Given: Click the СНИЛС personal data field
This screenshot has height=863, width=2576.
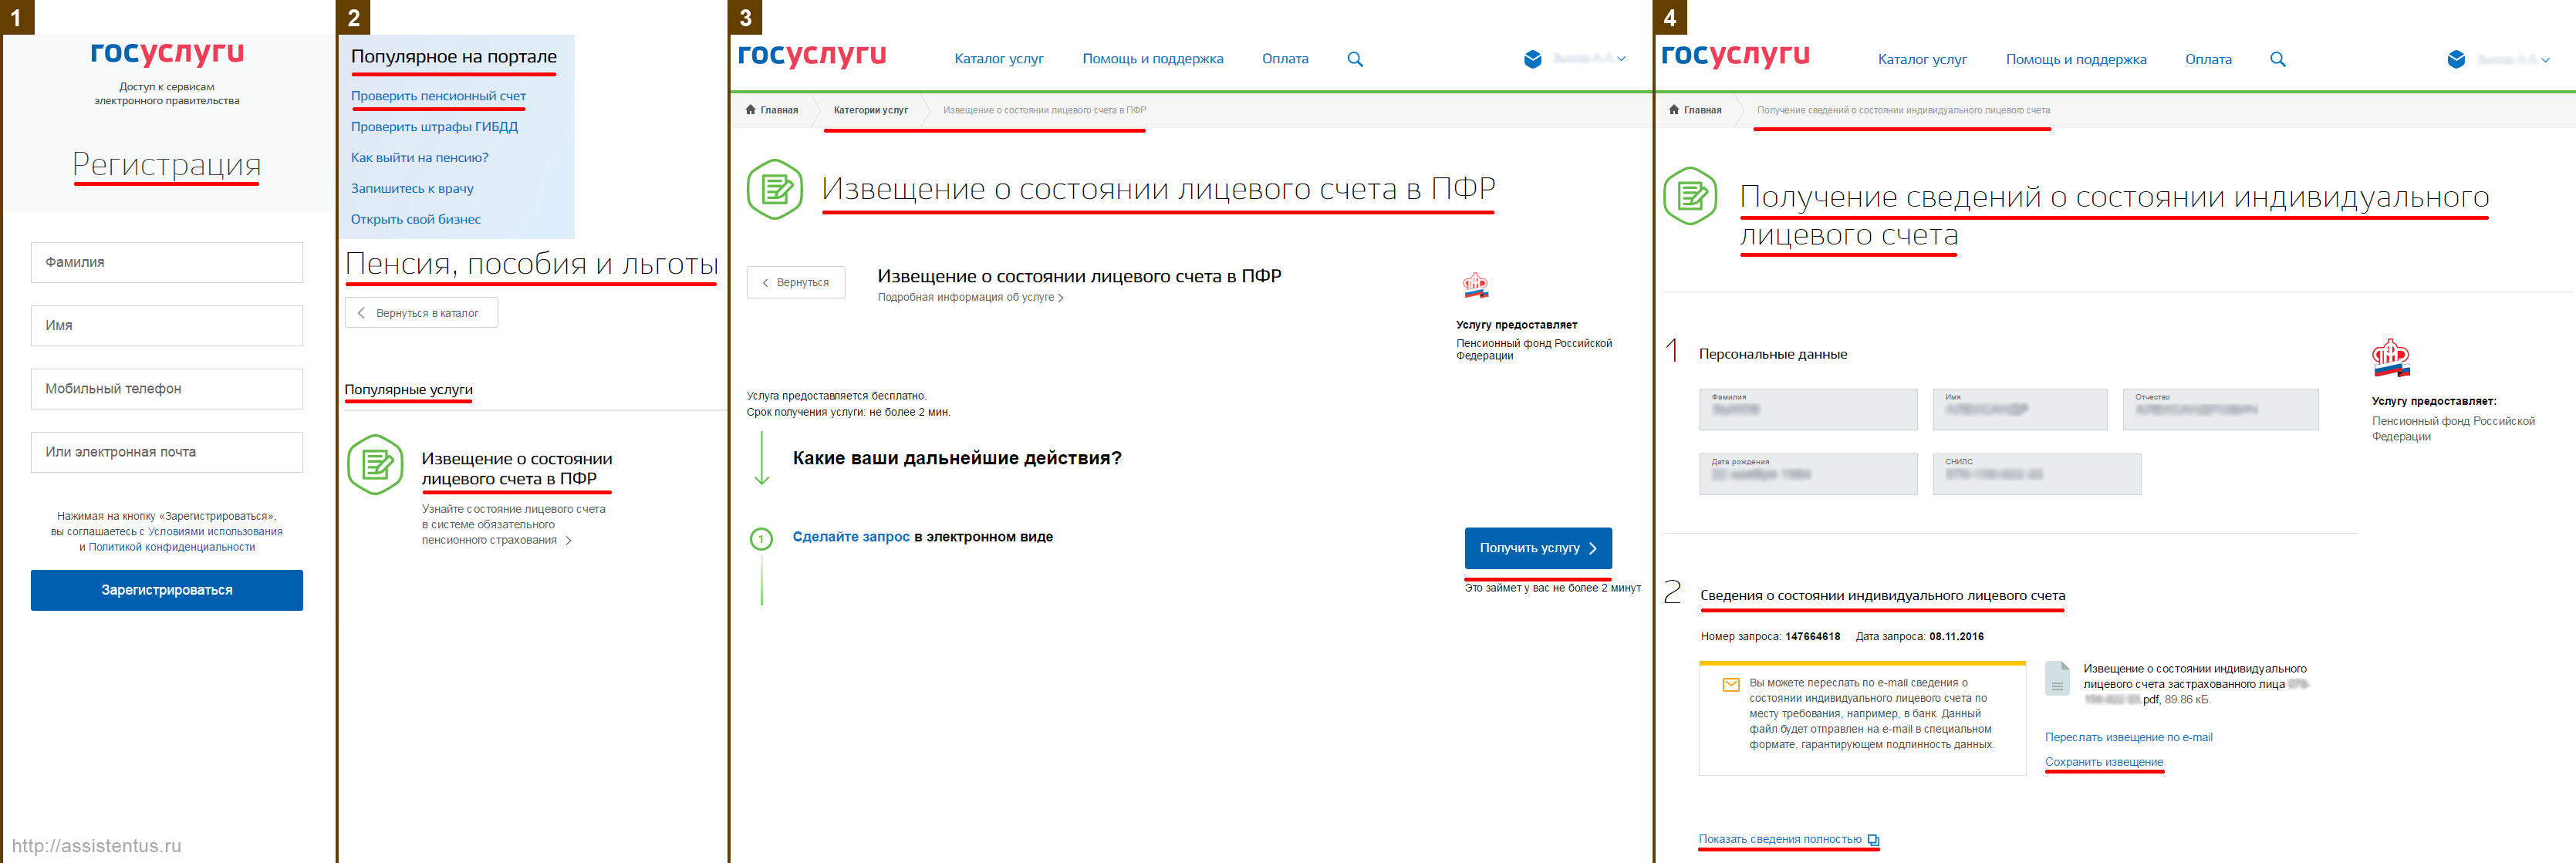Looking at the screenshot, I should point(2037,474).
